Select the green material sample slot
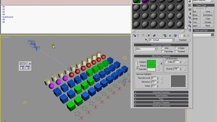This screenshot has height=122, width=217. (137, 1)
